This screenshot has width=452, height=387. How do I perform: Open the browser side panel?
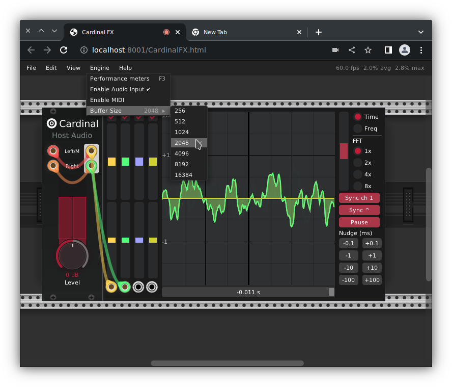click(x=388, y=50)
